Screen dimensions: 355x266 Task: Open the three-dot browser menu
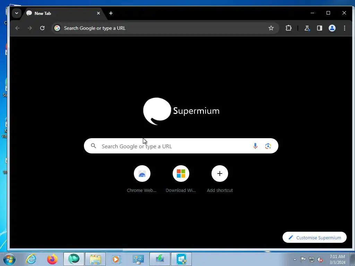345,28
